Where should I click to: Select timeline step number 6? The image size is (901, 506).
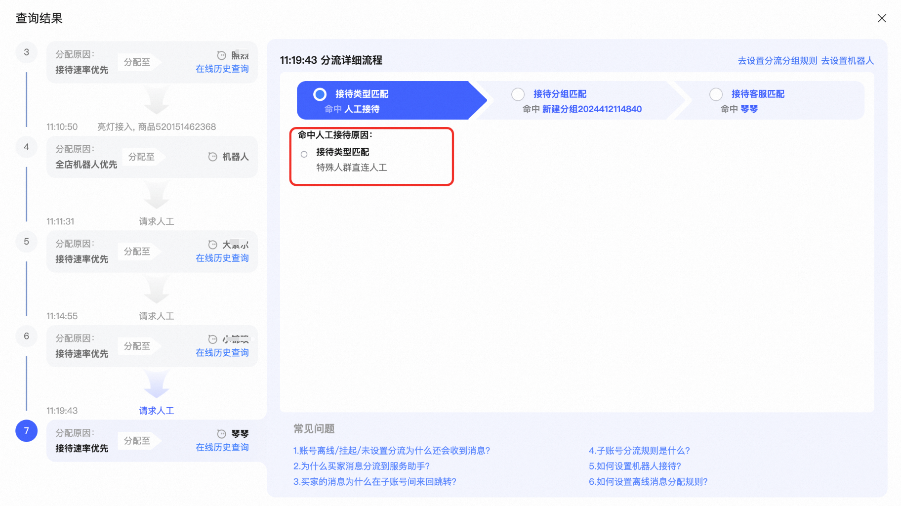(x=27, y=336)
